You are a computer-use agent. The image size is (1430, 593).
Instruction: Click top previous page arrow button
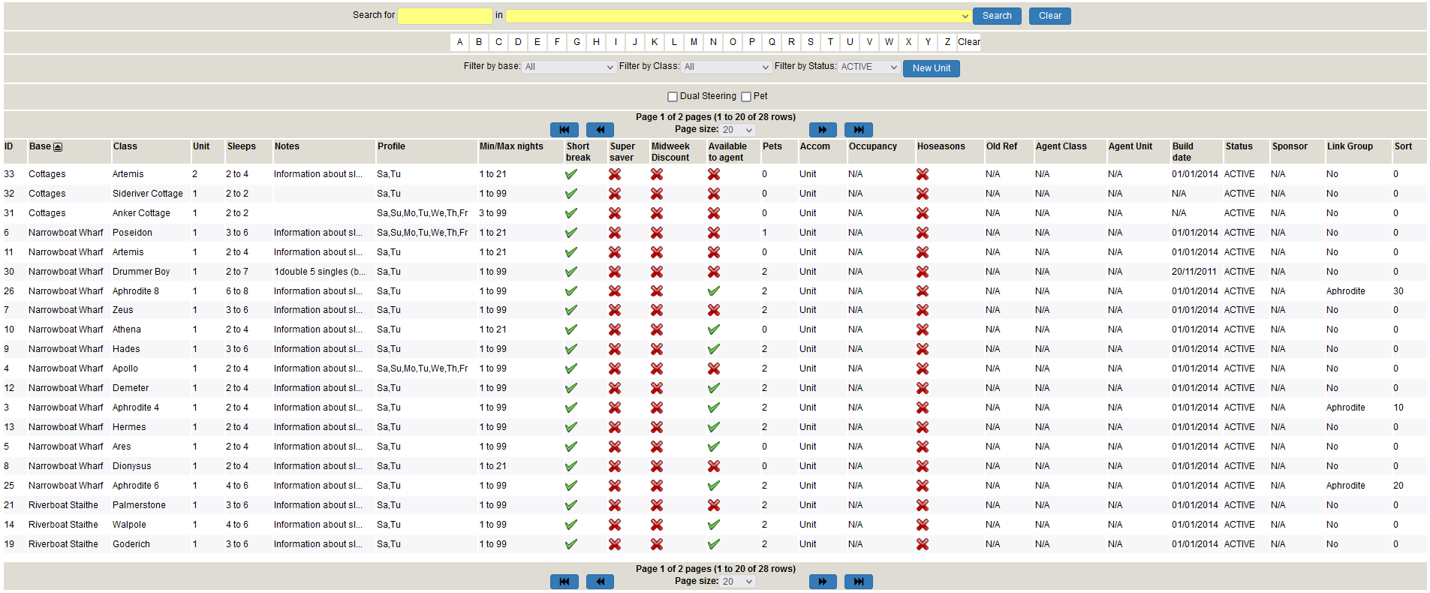click(600, 130)
